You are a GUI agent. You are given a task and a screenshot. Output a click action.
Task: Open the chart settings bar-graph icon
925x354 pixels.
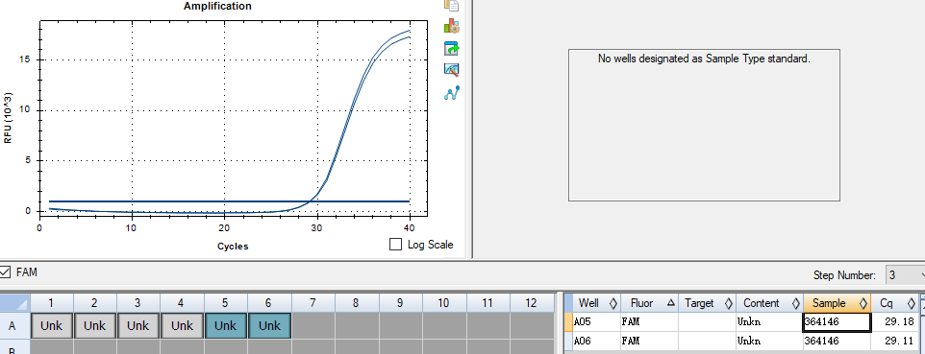[451, 27]
